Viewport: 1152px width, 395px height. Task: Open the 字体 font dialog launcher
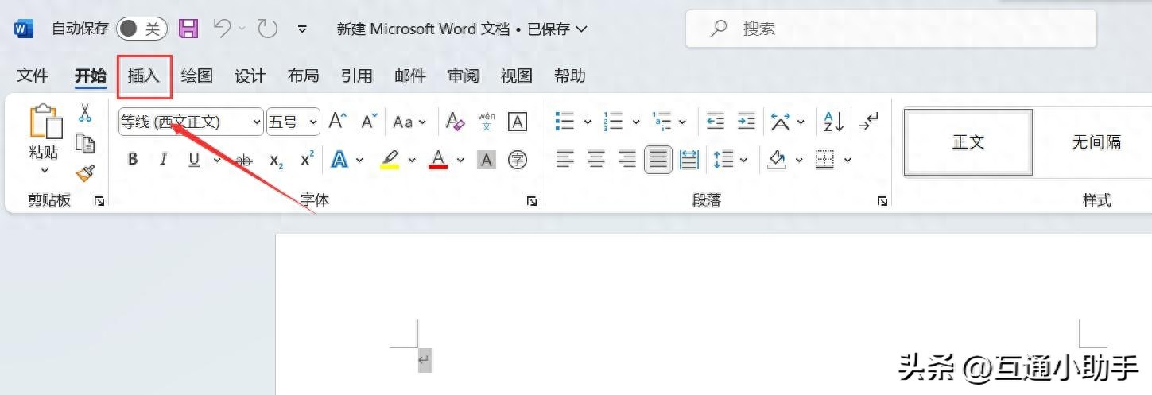point(532,202)
